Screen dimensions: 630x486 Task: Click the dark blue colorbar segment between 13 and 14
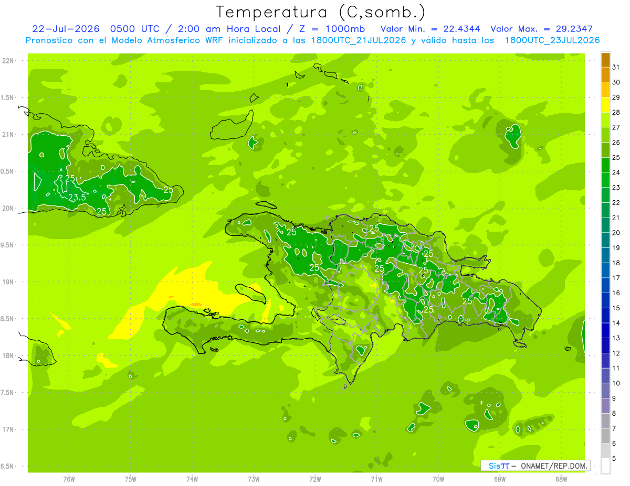(605, 330)
